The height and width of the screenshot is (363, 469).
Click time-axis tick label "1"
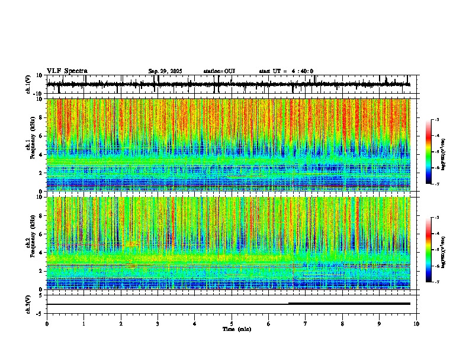point(83,324)
